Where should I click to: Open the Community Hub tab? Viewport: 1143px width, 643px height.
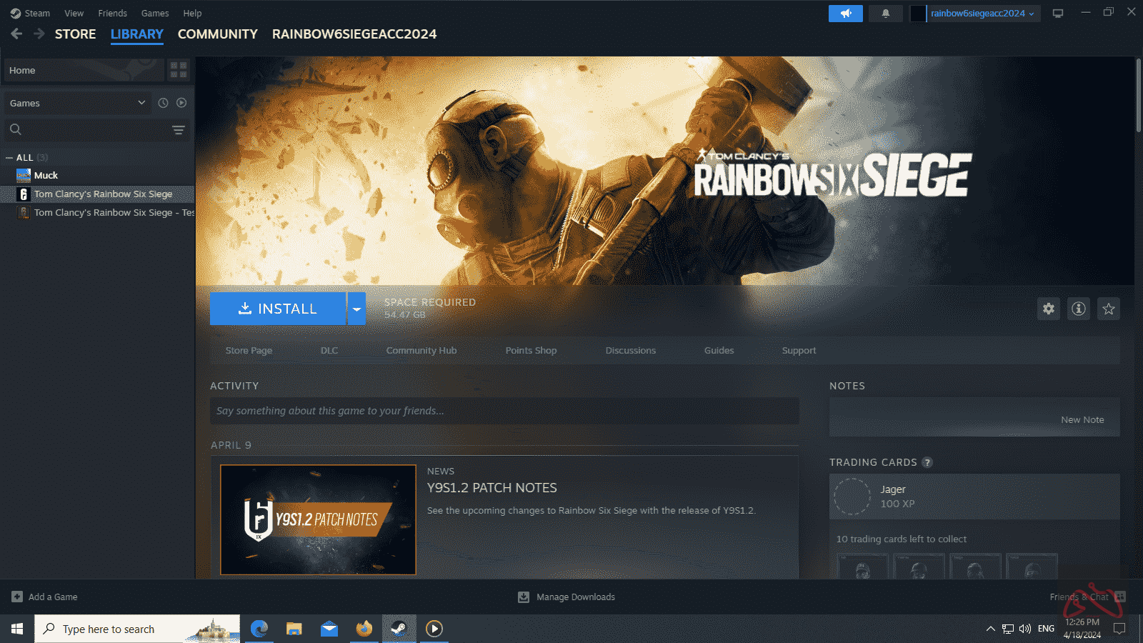421,350
